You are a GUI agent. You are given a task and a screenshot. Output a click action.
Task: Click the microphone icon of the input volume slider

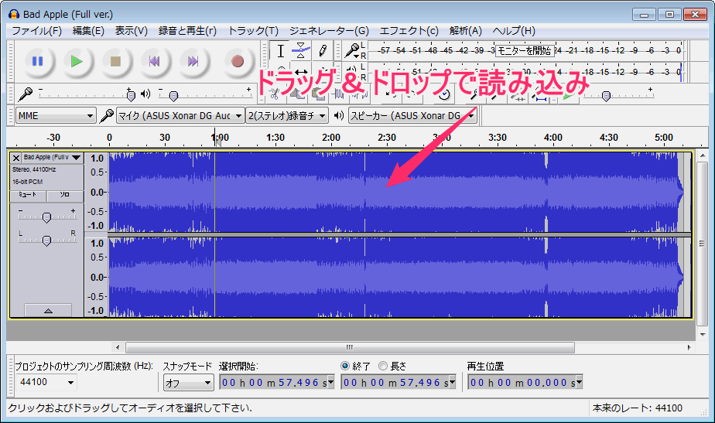(x=25, y=94)
